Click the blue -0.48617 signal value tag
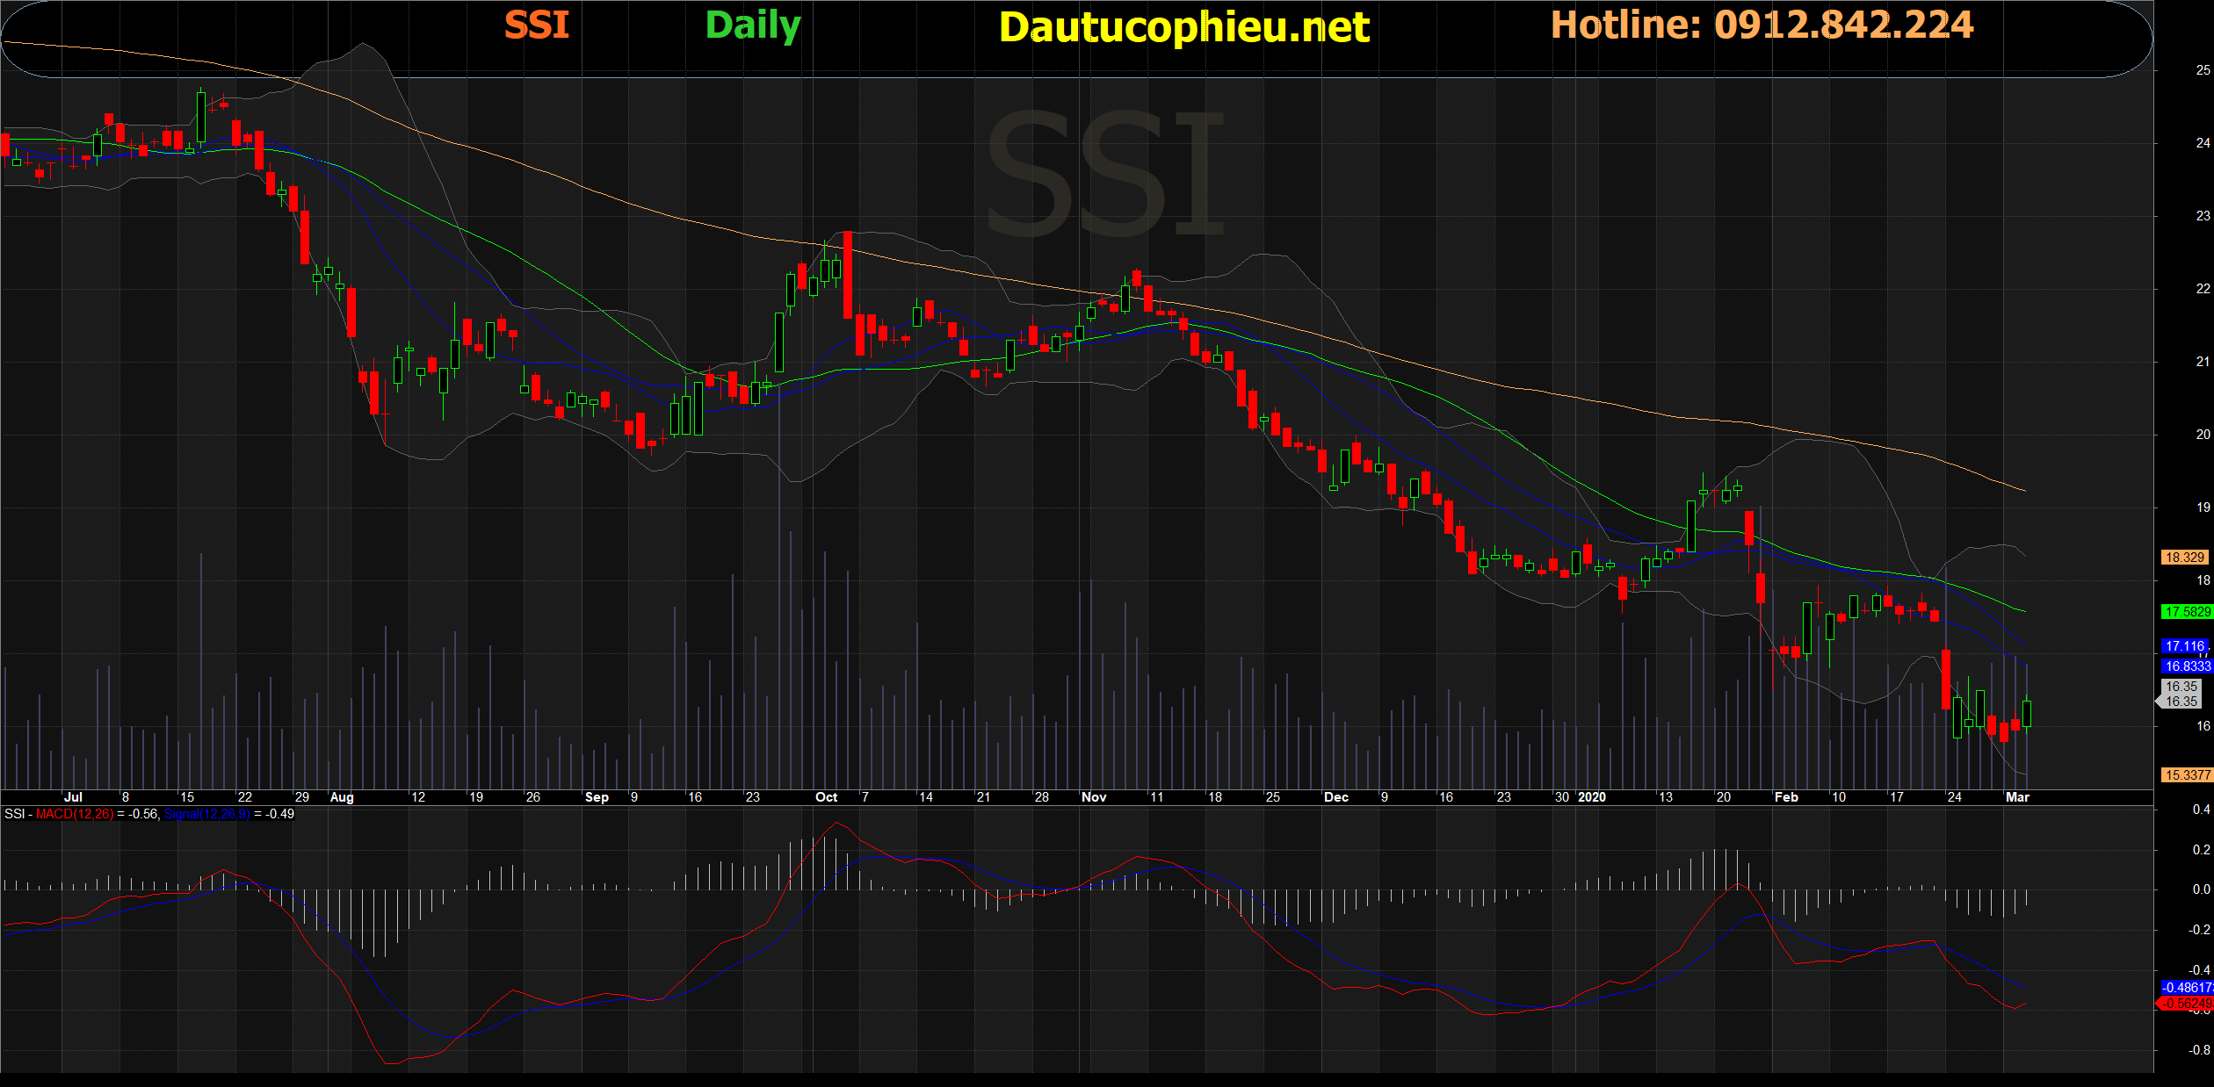The height and width of the screenshot is (1087, 2214). click(x=2186, y=988)
